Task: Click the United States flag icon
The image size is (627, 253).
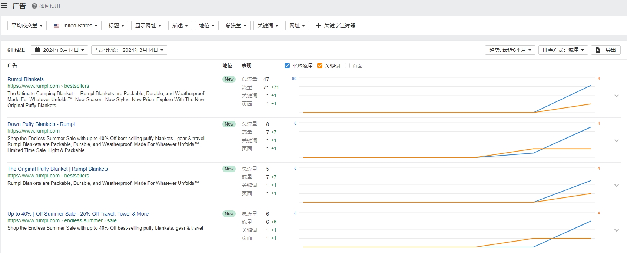Action: click(x=56, y=26)
